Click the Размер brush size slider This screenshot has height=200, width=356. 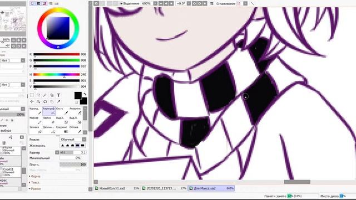[73, 152]
